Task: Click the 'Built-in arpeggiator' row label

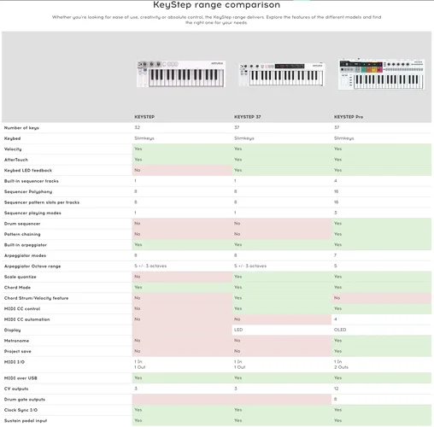Action: pos(26,245)
